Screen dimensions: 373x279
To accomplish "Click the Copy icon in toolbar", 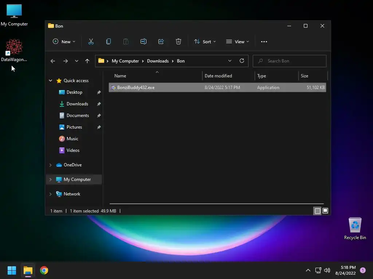I will coord(109,41).
